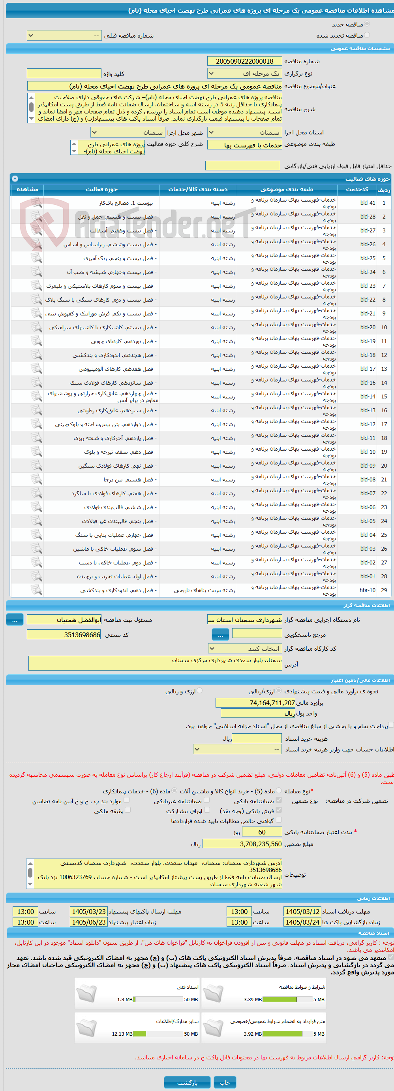
Task: Open the شرایط و ضوابط مناقصه folder icon
Action: click(x=213, y=993)
